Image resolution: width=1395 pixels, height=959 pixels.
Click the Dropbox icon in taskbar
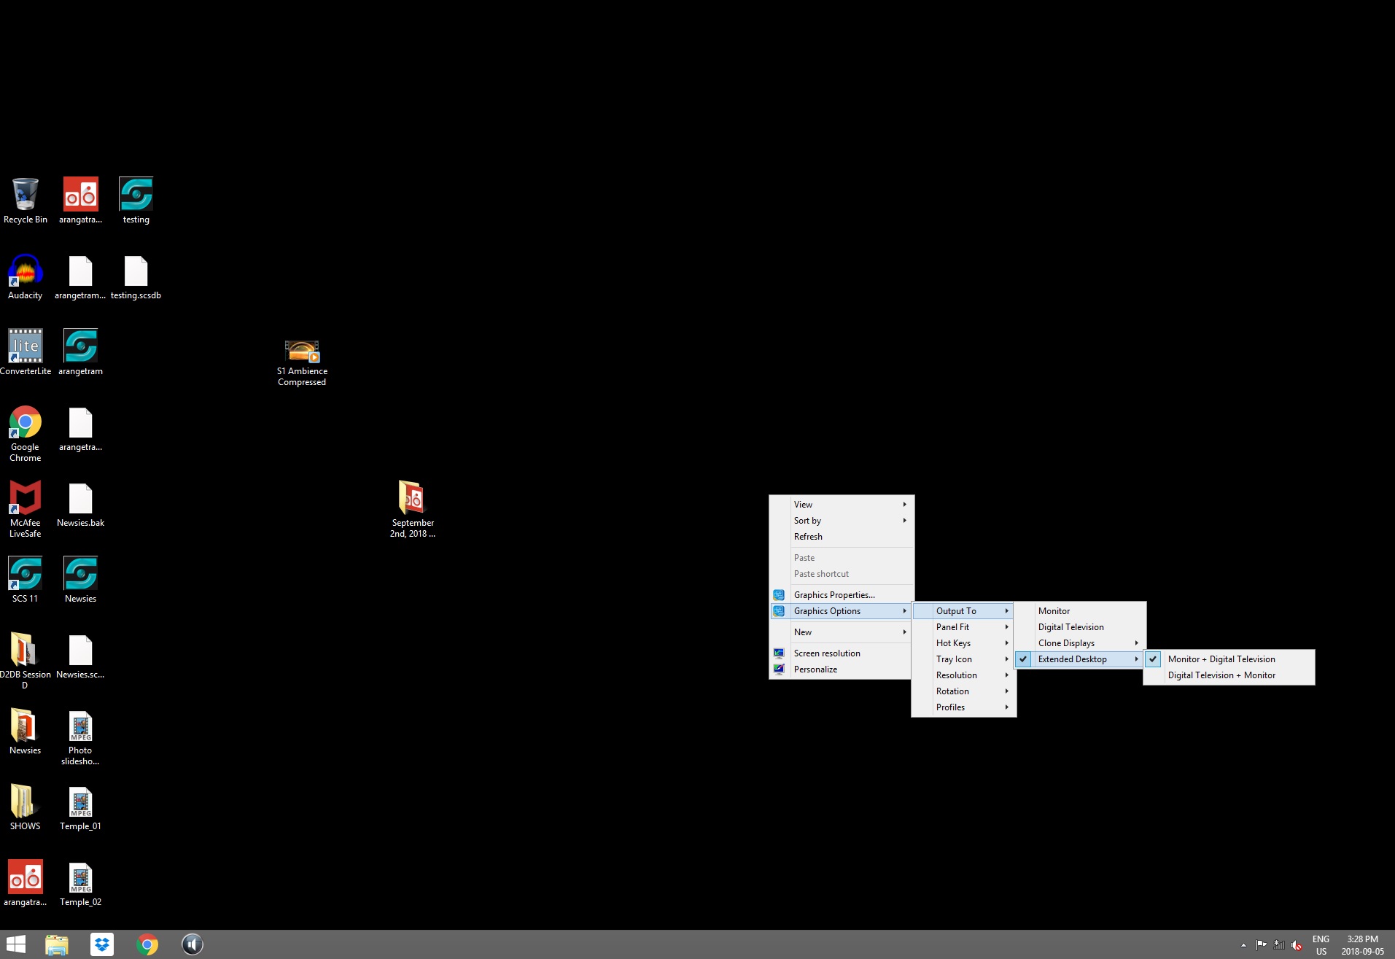click(102, 944)
